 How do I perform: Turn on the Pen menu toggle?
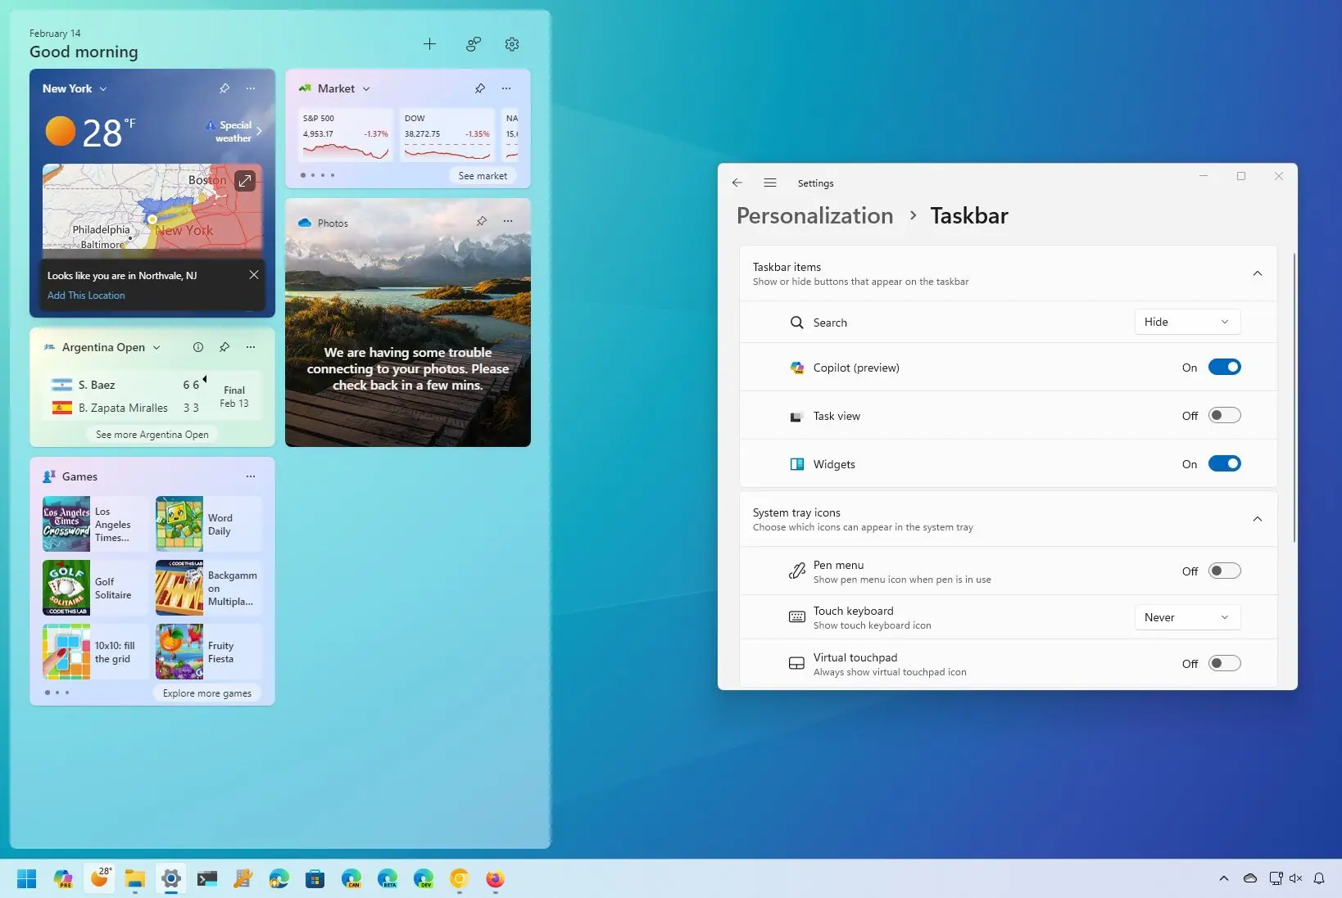click(x=1224, y=571)
